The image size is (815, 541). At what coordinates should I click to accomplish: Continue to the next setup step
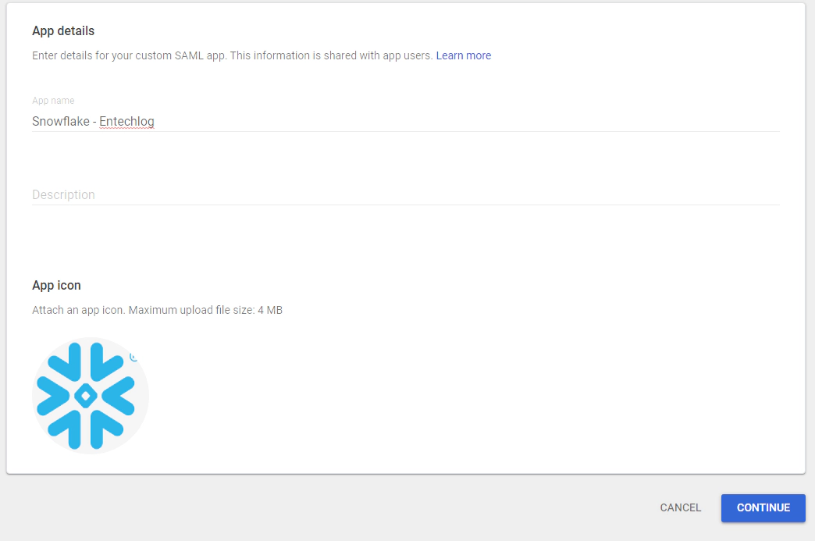(x=763, y=507)
